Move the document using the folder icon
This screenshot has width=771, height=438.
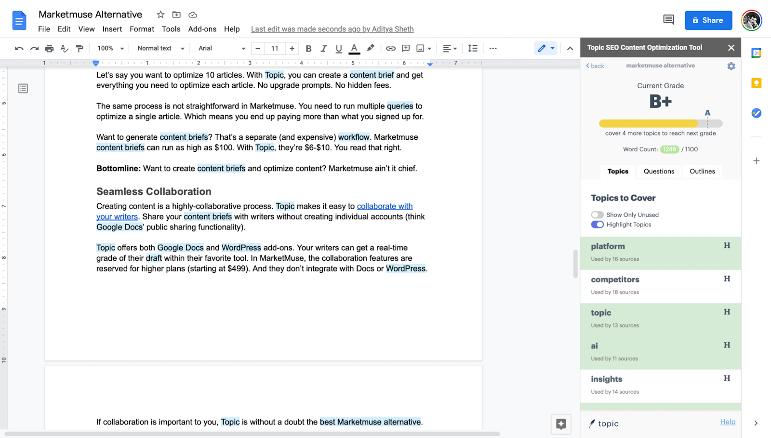pos(176,14)
